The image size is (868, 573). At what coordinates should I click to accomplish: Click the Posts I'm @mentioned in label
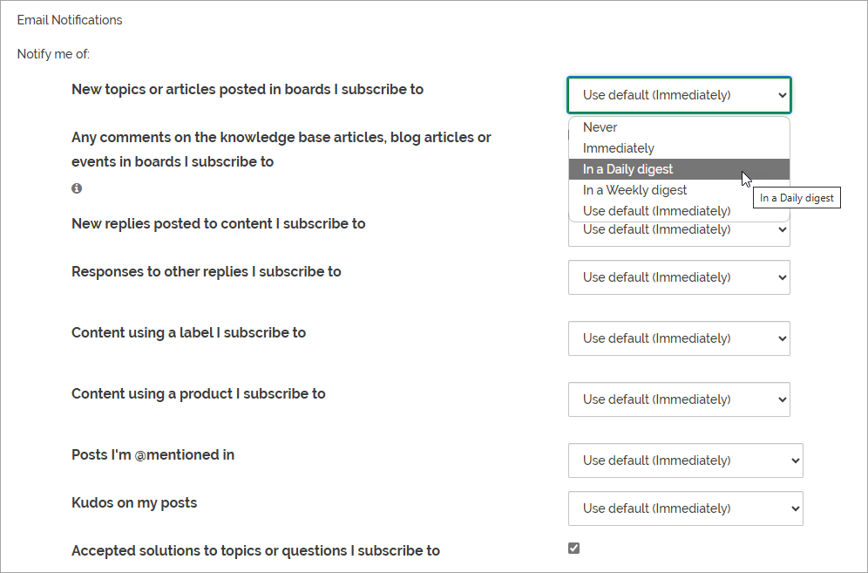[x=153, y=454]
